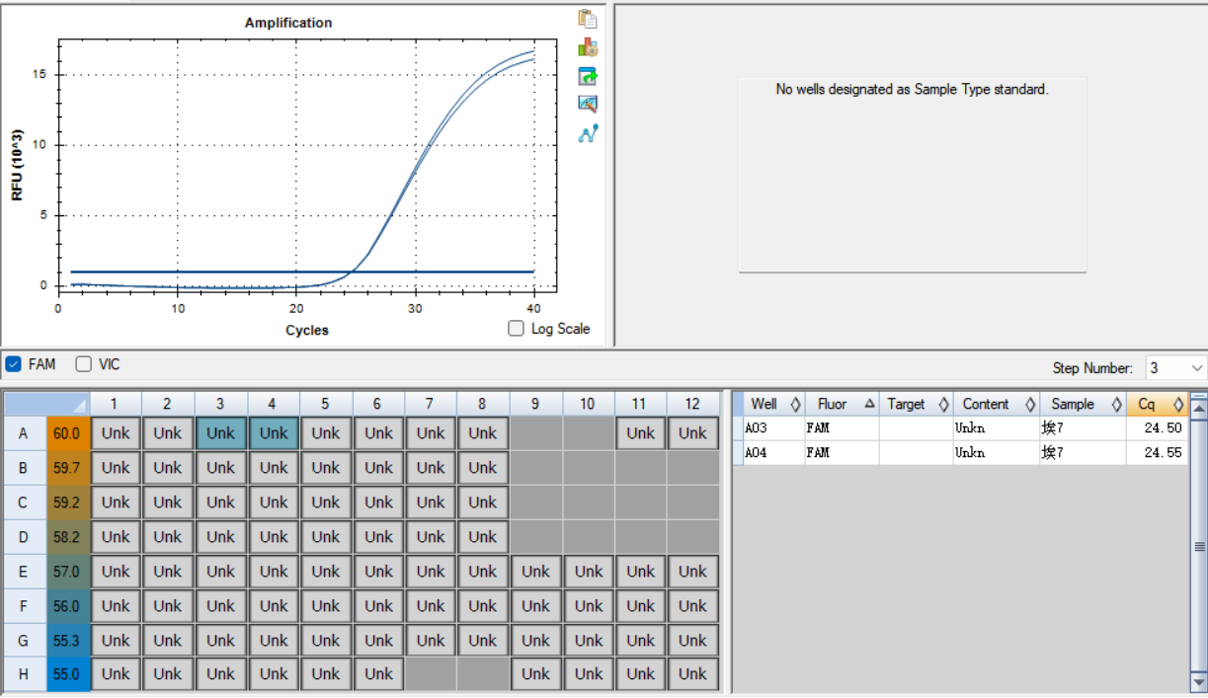Open the trace style editor icon with pen

click(588, 104)
